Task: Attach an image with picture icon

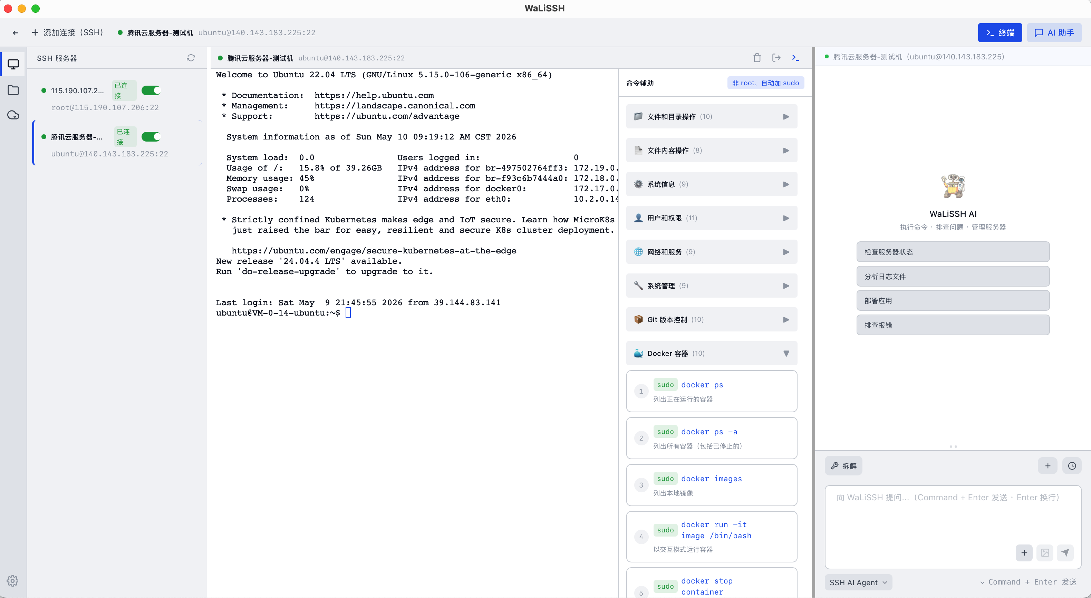Action: point(1045,553)
